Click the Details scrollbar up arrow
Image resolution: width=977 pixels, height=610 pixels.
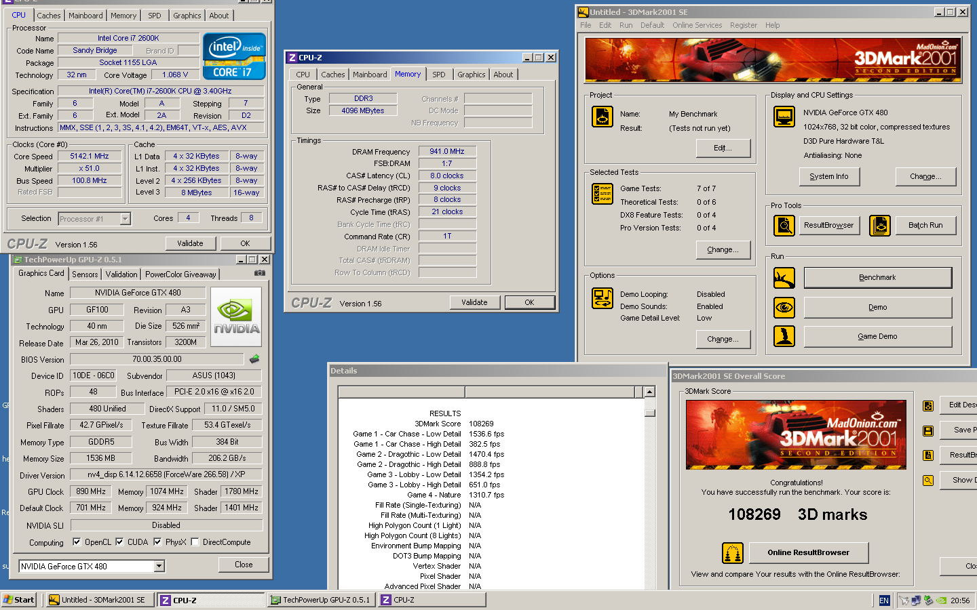pyautogui.click(x=649, y=392)
